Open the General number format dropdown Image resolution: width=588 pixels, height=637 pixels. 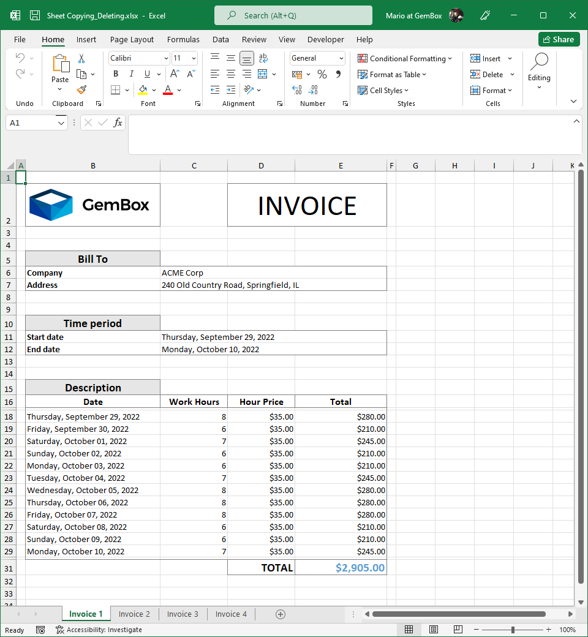tap(341, 58)
